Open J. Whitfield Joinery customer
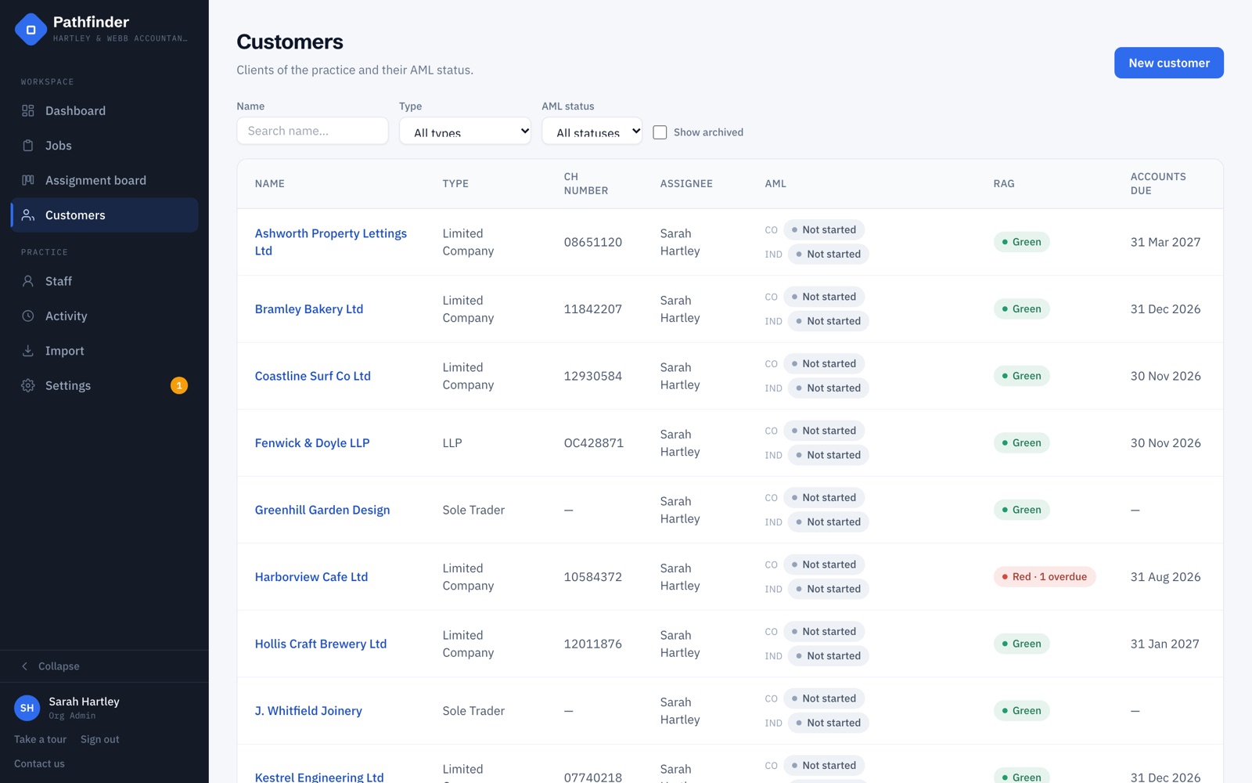Screen dimensions: 1252x783 point(308,711)
